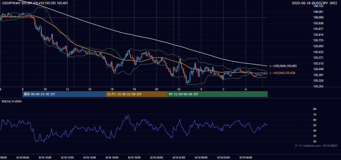Click the '<-<200,SMA,105.483' moving average label
The height and width of the screenshot is (160, 341).
283,66
